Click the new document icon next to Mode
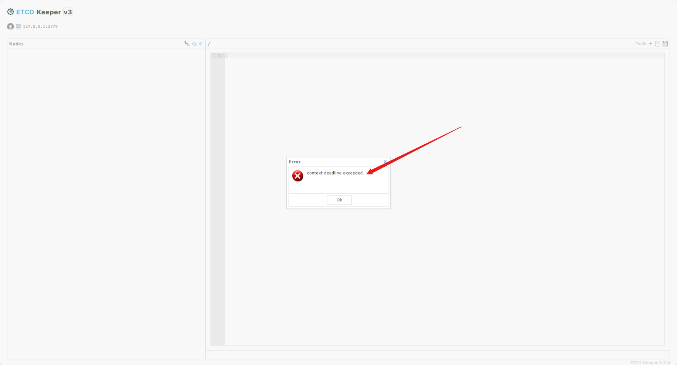Screen dimensions: 677x365 tap(657, 44)
